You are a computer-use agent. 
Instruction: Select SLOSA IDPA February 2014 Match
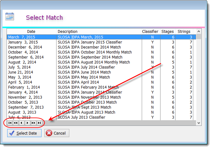(88, 87)
